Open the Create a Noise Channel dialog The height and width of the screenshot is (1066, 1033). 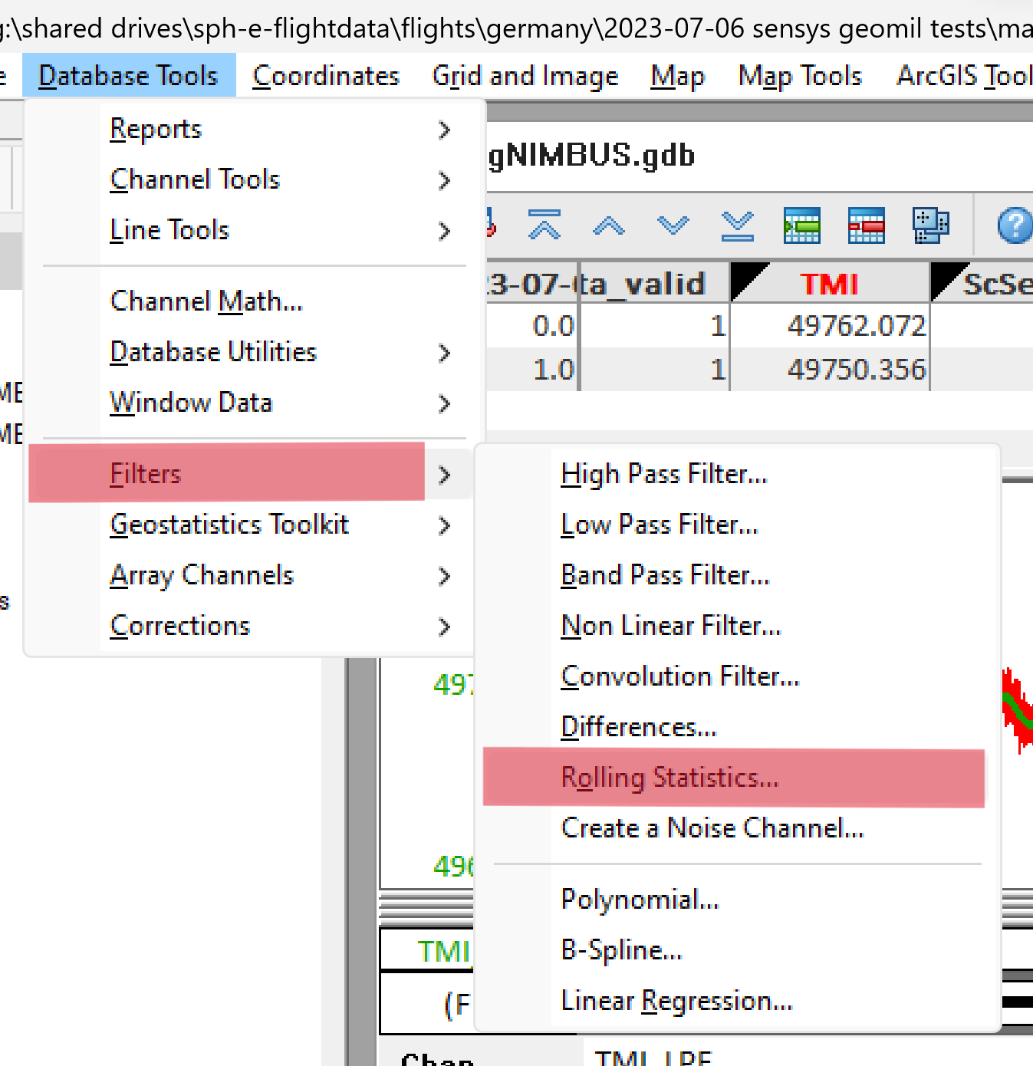pyautogui.click(x=712, y=828)
